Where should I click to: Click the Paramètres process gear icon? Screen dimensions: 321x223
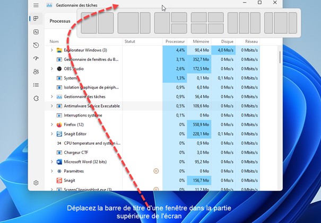click(x=59, y=171)
